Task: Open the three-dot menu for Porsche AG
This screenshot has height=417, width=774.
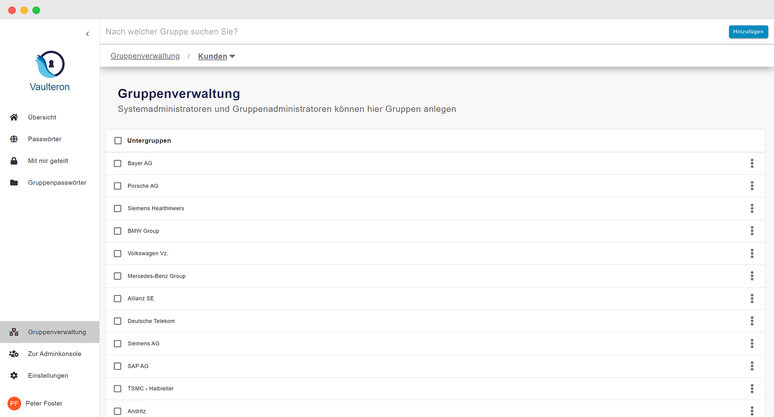Action: 752,186
